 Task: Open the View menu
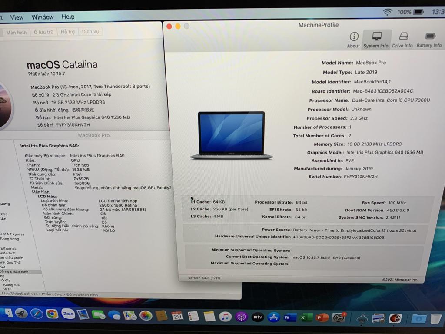(17, 17)
